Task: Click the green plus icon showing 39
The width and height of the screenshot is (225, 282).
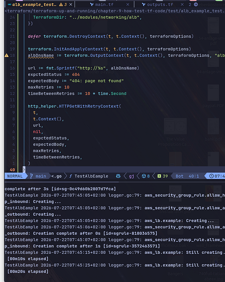Action: [x=159, y=176]
